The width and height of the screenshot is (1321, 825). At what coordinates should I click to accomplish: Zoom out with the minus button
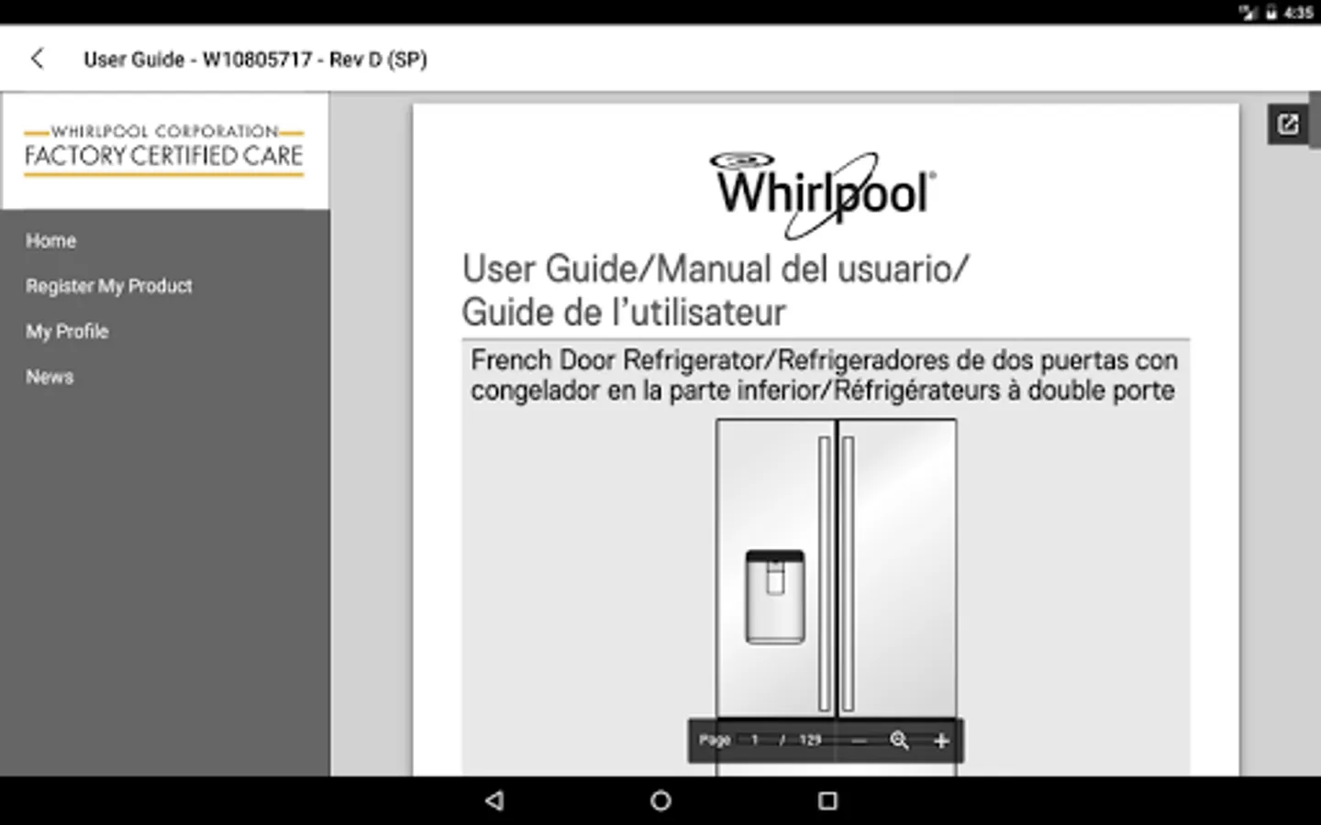click(x=859, y=740)
